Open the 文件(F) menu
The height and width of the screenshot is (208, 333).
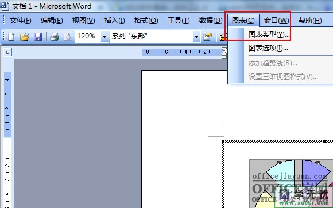click(x=21, y=21)
